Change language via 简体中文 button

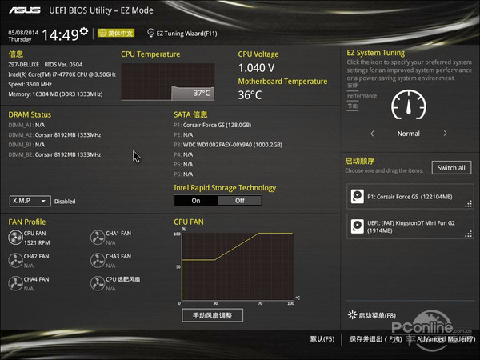(116, 33)
